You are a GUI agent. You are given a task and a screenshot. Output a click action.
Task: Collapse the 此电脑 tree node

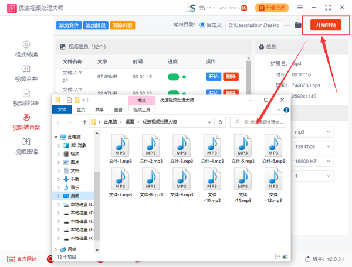tap(56, 136)
